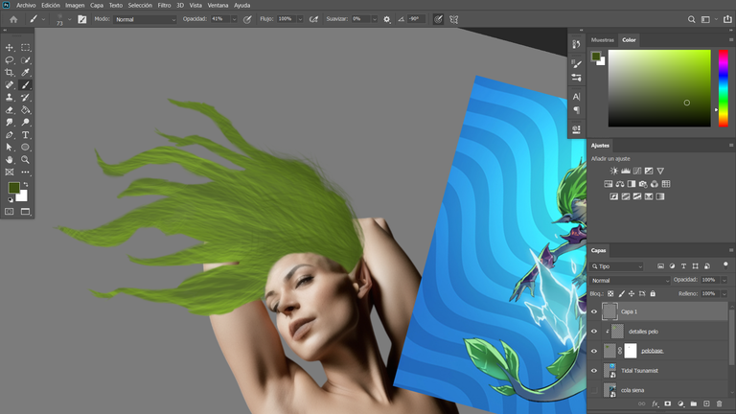Screen dimensions: 736x414
Task: Open layer styles fx icon
Action: 655,403
